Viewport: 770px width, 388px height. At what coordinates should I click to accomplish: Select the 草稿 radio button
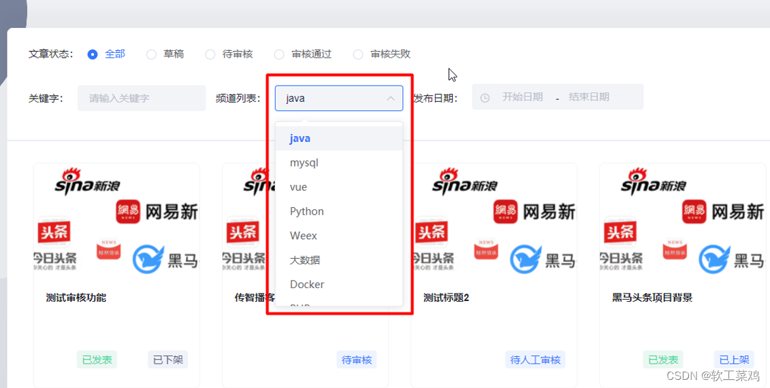[x=151, y=54]
